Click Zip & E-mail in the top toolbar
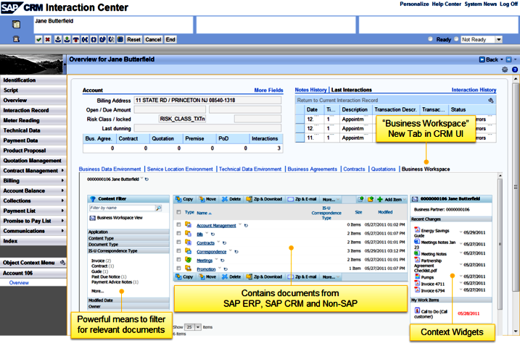The image size is (520, 346). click(x=302, y=199)
